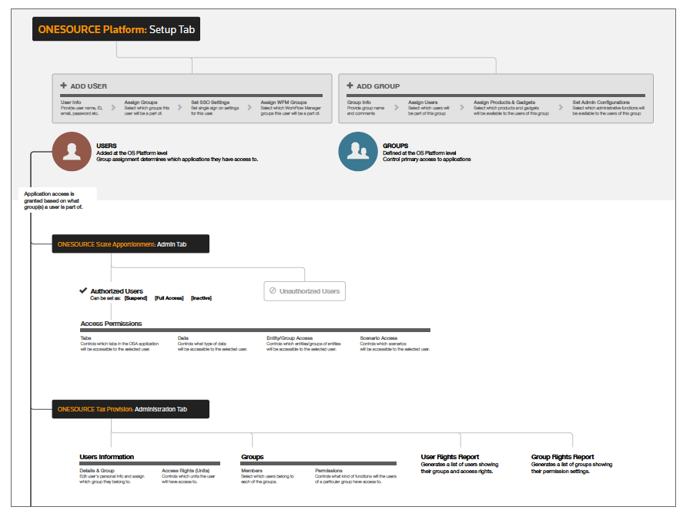The width and height of the screenshot is (683, 517).
Task: Click the brown Users avatar icon
Action: tap(72, 152)
